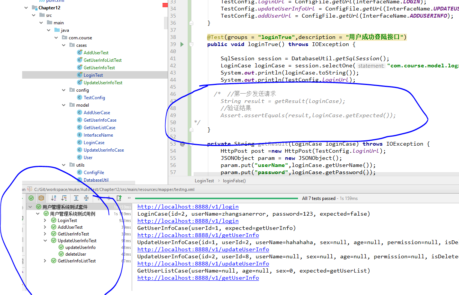This screenshot has width=459, height=295.
Task: Click the loginFalse() breadcrumb
Action: [x=234, y=180]
